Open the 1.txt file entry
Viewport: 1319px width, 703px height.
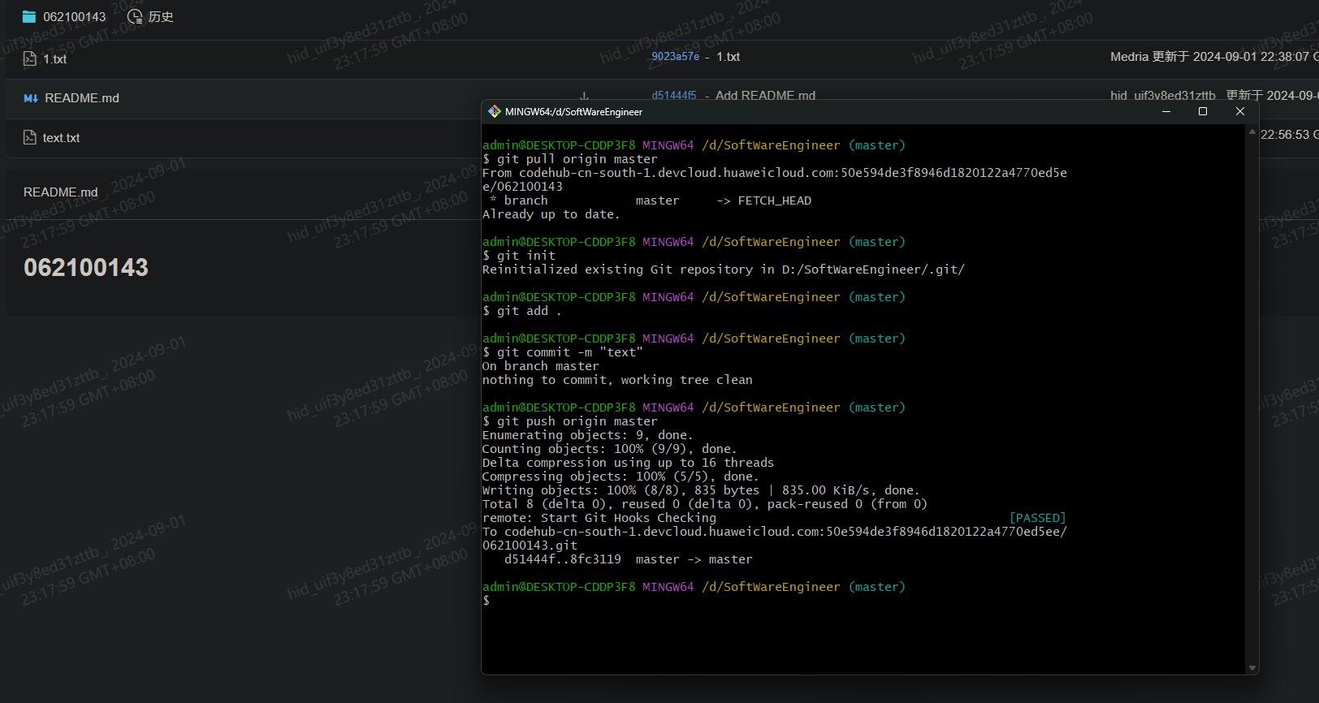55,59
